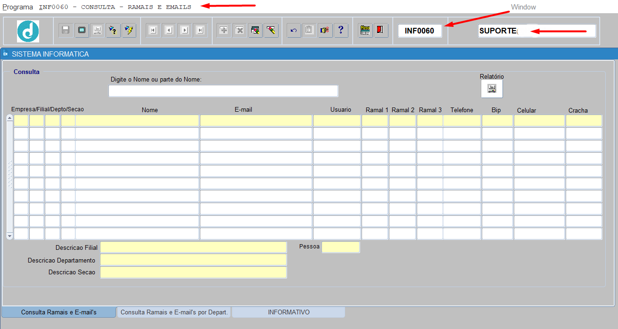
Task: Open the INFORMATIVO tab
Action: 288,313
